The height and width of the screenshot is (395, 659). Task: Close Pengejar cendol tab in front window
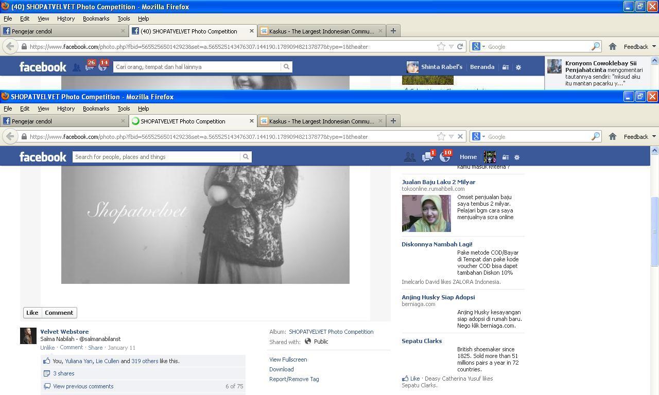point(123,121)
